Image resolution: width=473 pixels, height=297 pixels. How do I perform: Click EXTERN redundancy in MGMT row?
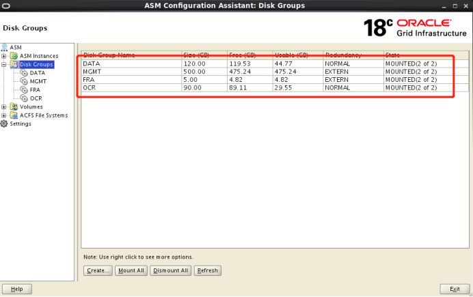(x=336, y=72)
